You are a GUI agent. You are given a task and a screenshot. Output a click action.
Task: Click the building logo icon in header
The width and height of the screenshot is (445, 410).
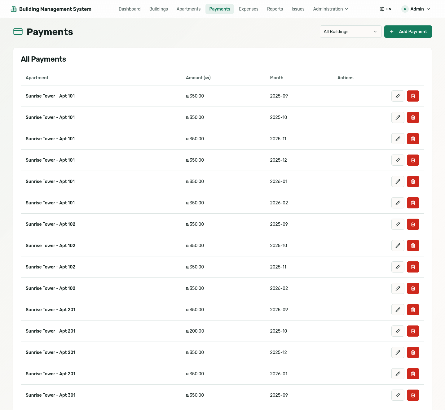tap(14, 9)
